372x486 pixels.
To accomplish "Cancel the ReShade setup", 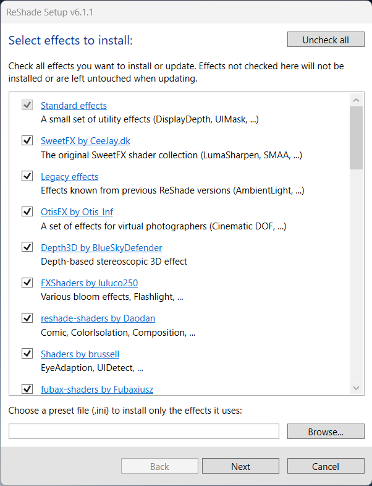I will point(326,466).
